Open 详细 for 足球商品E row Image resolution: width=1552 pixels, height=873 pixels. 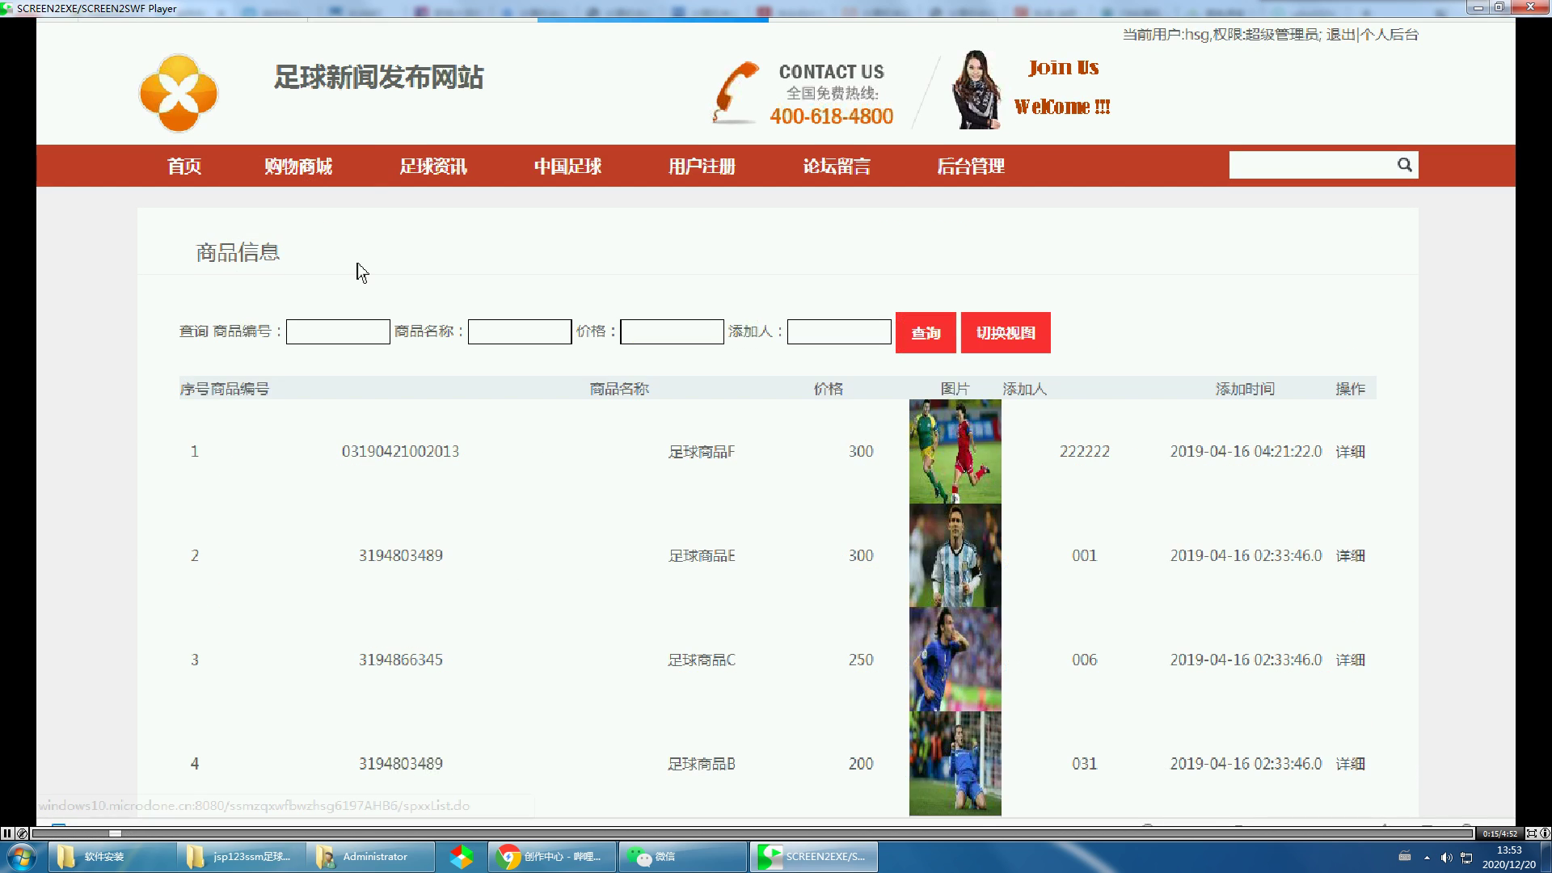pyautogui.click(x=1350, y=556)
